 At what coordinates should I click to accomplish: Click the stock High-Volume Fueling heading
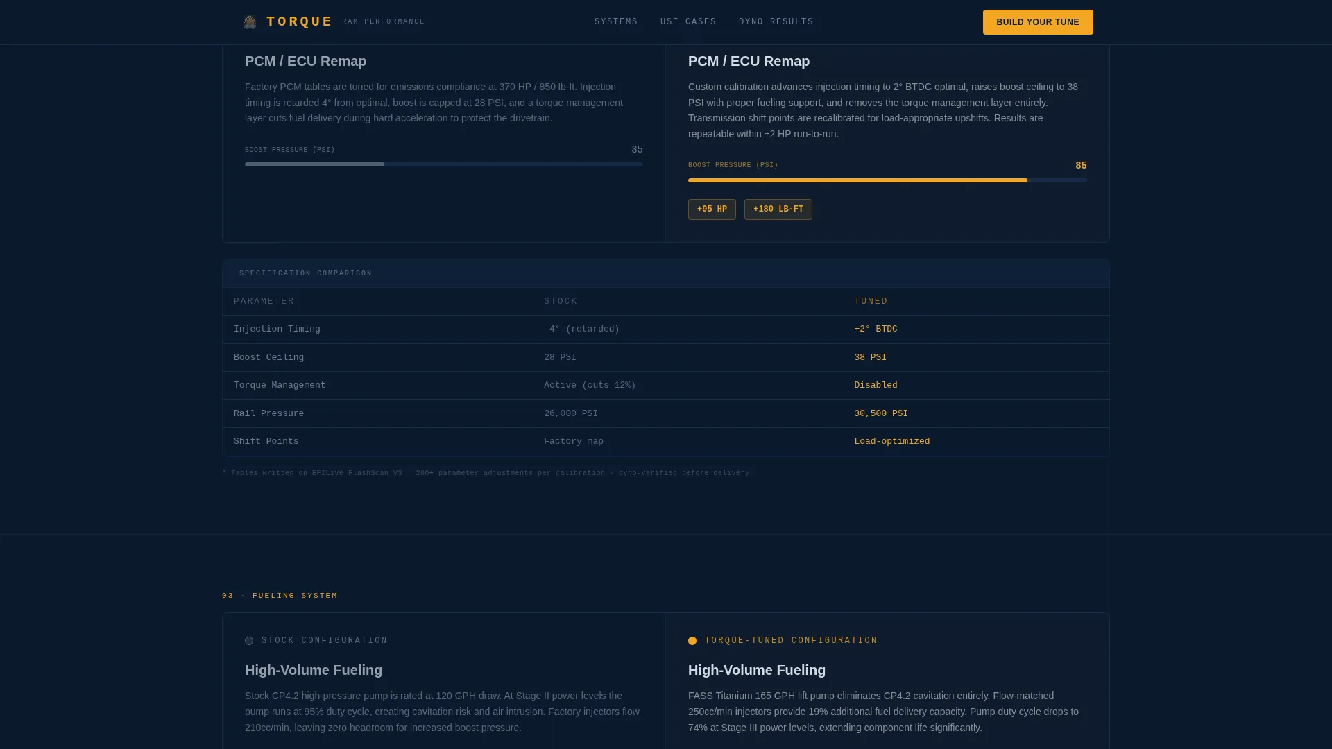tap(314, 671)
